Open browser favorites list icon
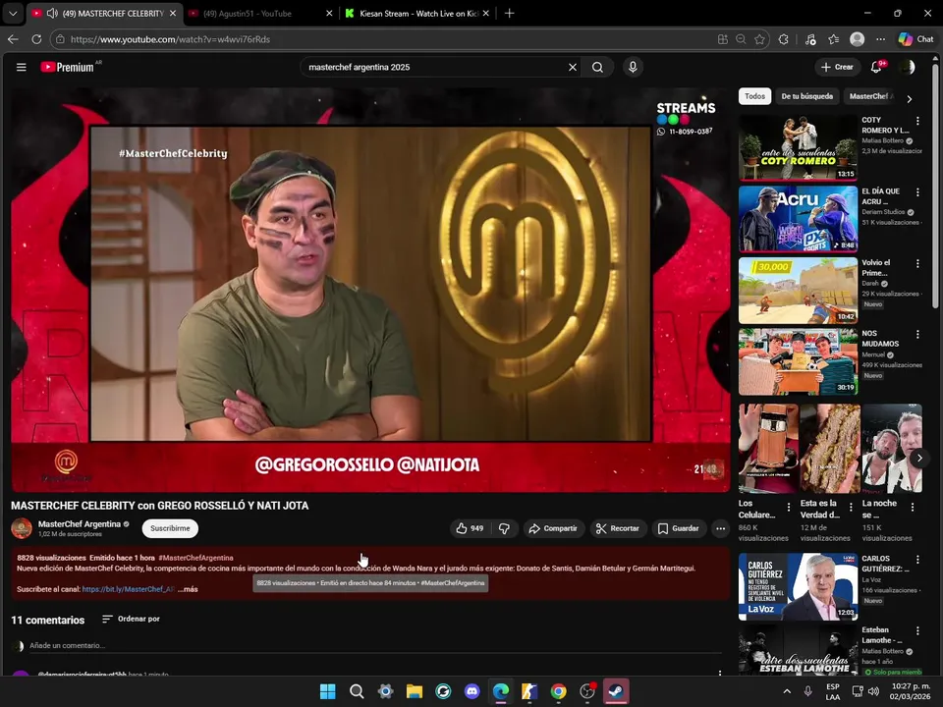This screenshot has width=943, height=707. 834,39
